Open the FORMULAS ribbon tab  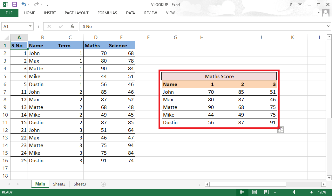pyautogui.click(x=107, y=13)
